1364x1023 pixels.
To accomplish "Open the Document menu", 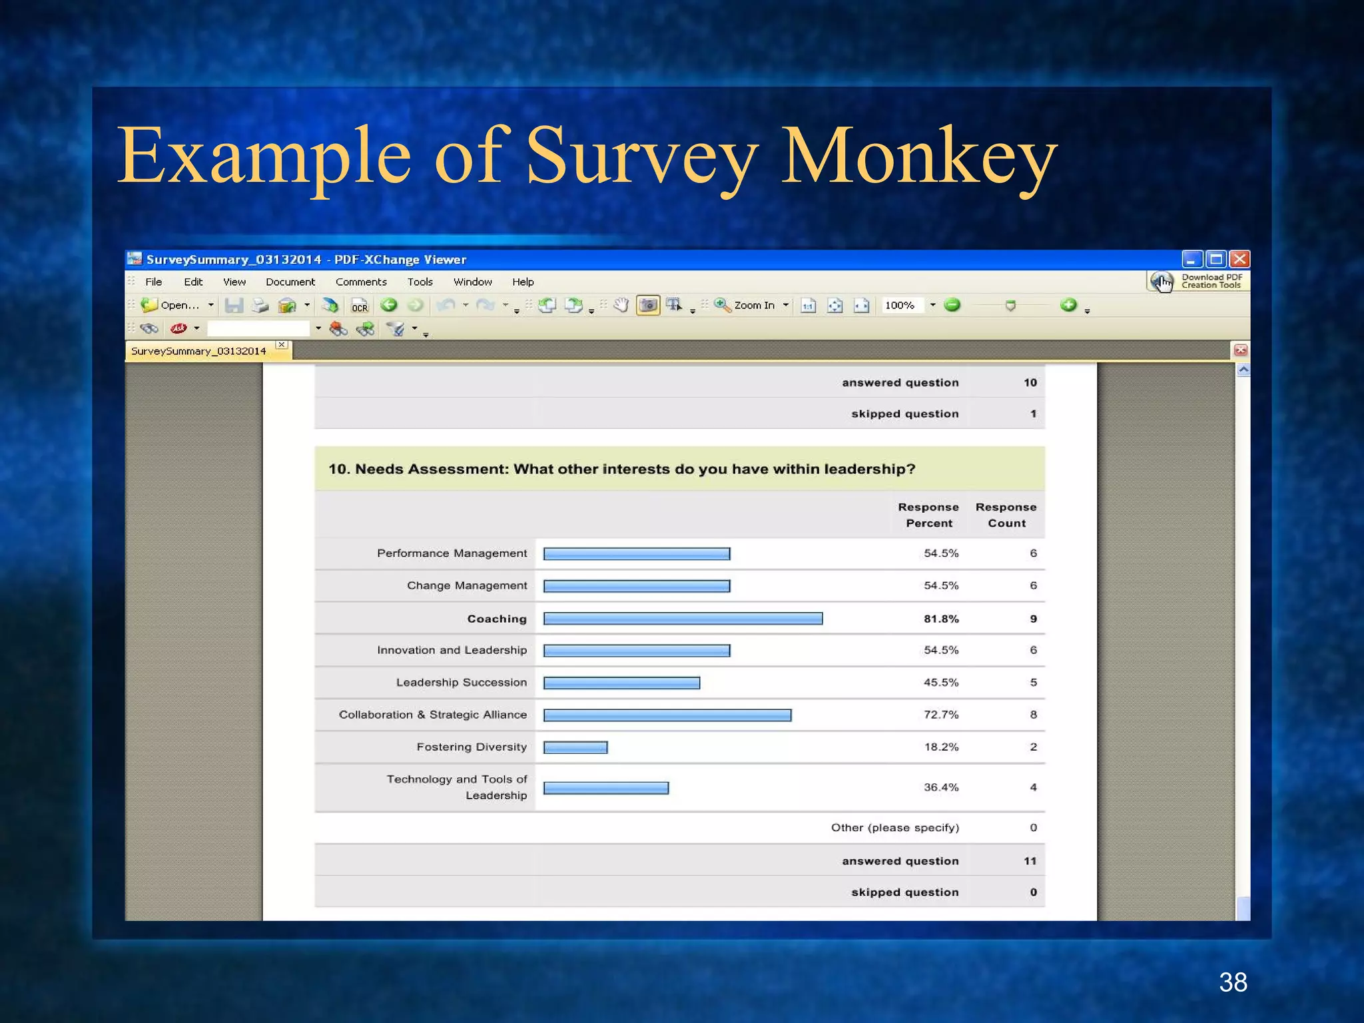I will pos(290,282).
